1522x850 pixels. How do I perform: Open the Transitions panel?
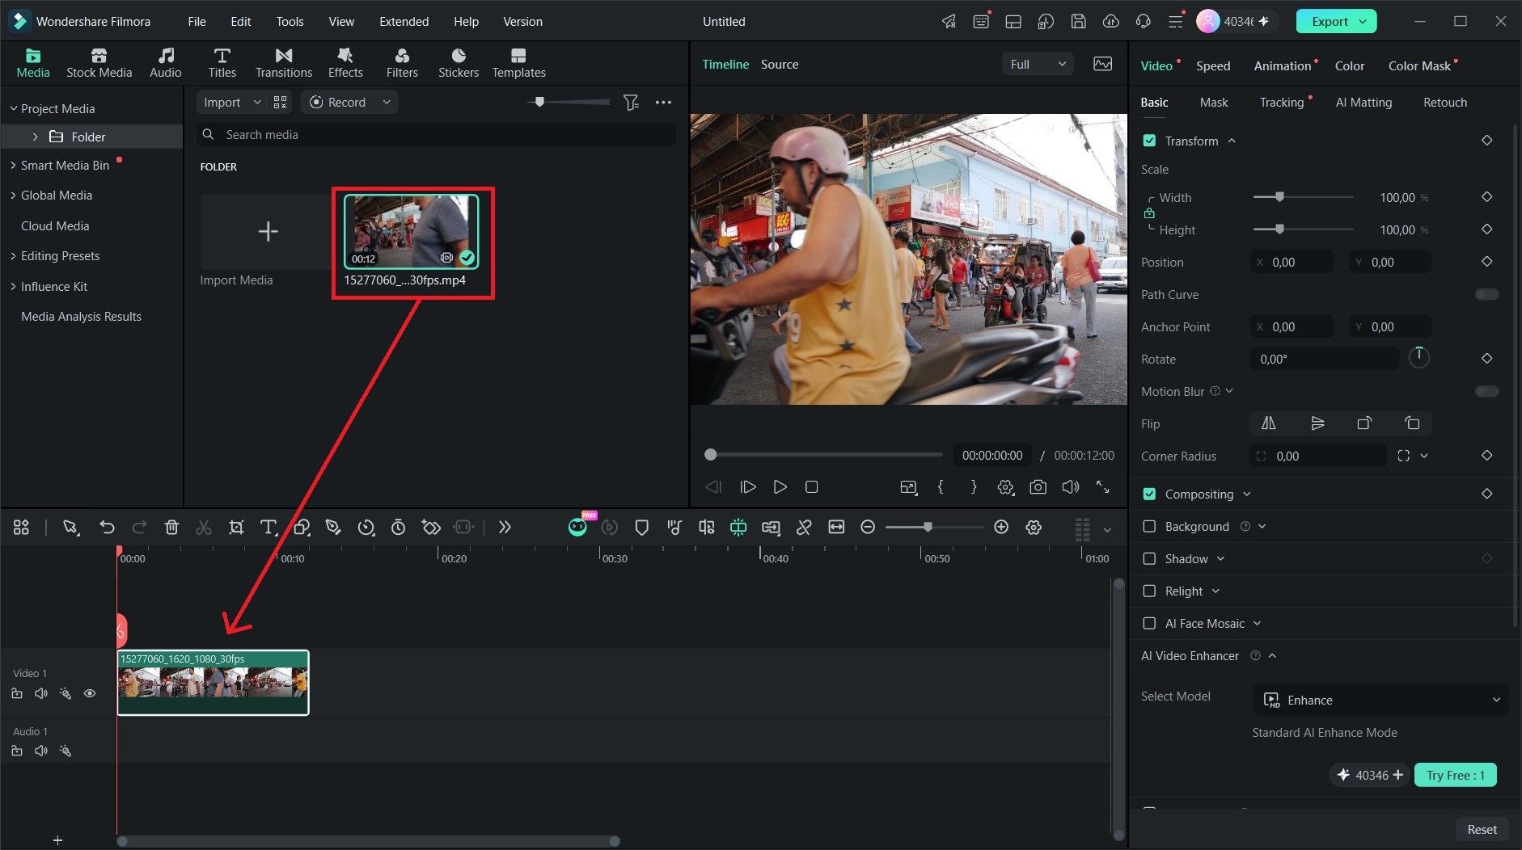pos(283,63)
